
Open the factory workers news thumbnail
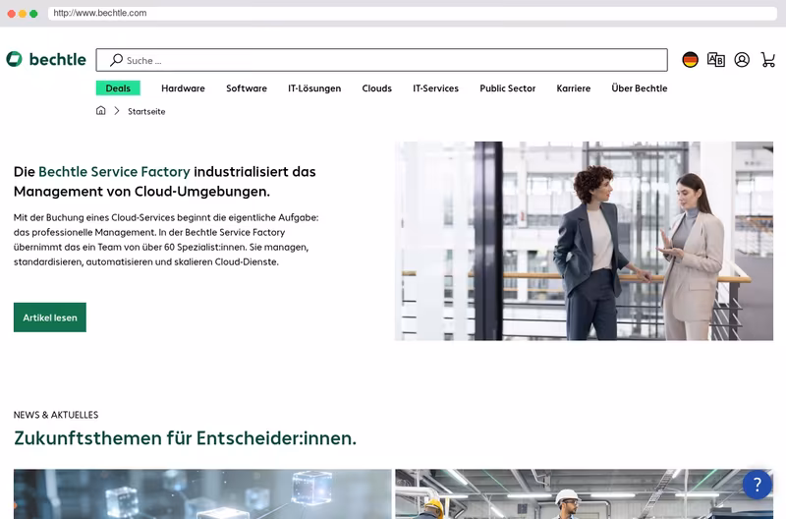(584, 493)
